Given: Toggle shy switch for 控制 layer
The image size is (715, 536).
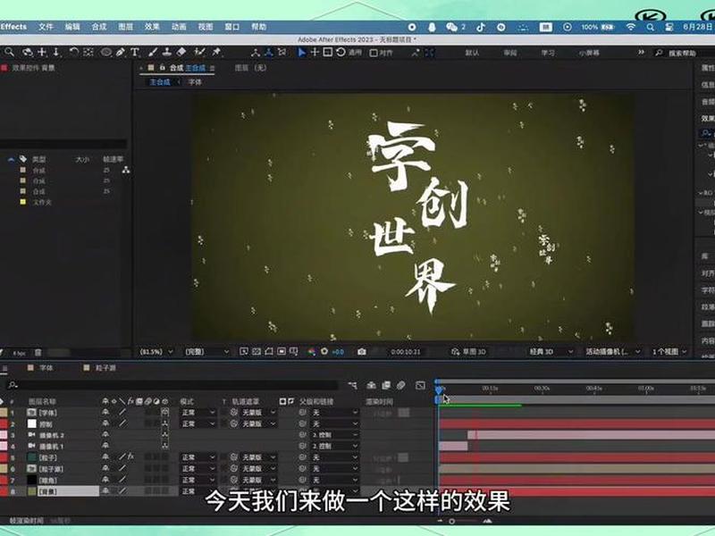Looking at the screenshot, I should tap(105, 423).
